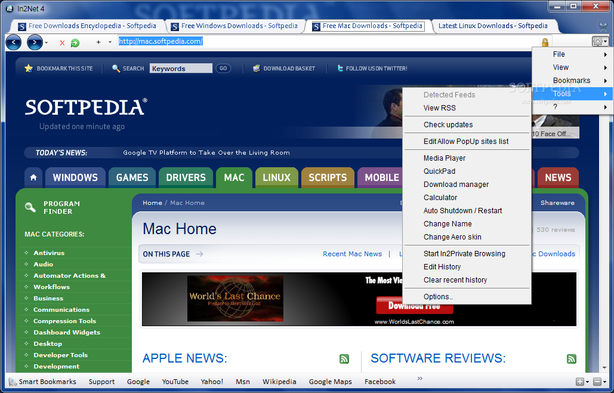Click the Bookmark This Site star icon
Viewport: 614px width, 393px height.
tap(29, 68)
